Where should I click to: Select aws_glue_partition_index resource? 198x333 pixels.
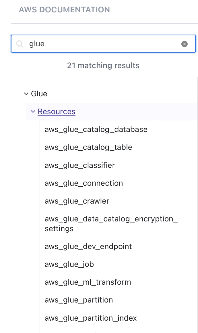[x=91, y=318]
